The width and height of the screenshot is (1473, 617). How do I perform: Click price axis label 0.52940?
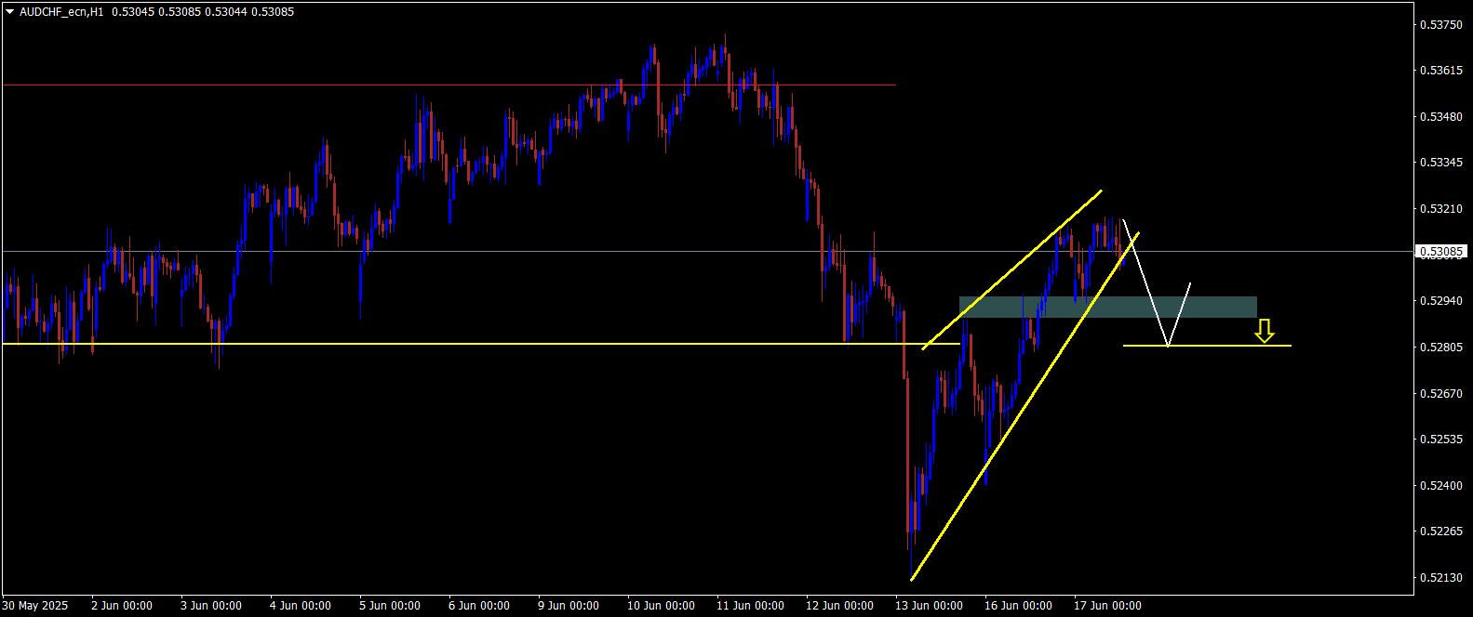[1441, 301]
